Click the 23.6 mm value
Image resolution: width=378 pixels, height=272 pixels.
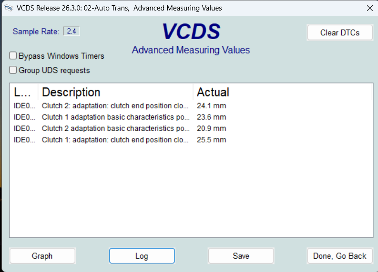click(212, 117)
